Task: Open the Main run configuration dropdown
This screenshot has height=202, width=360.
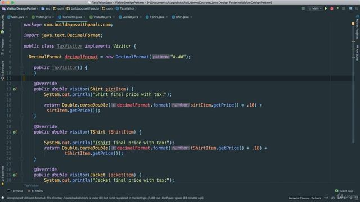Action: 315,8
